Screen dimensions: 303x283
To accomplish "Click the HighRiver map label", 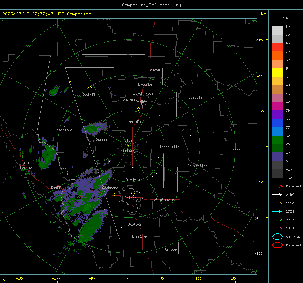I will (140, 236).
